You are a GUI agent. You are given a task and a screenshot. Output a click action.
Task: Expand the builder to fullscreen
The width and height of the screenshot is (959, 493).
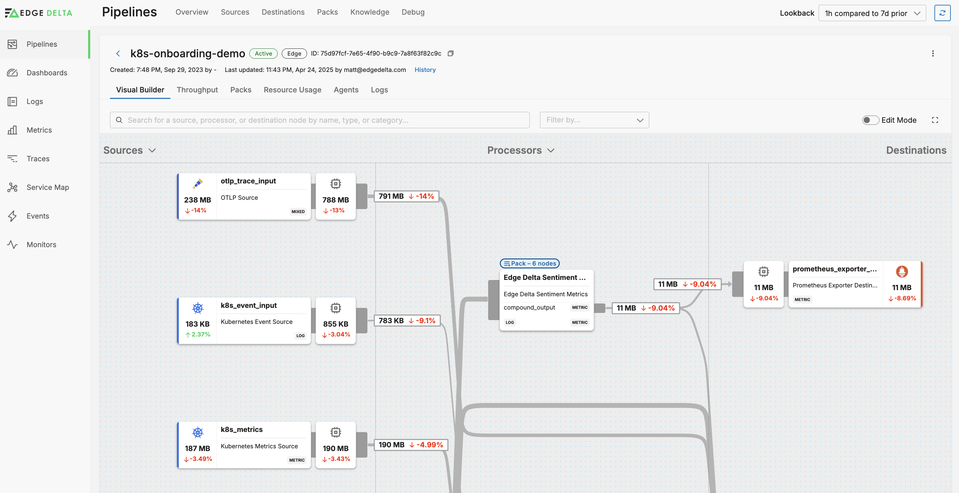coord(935,120)
